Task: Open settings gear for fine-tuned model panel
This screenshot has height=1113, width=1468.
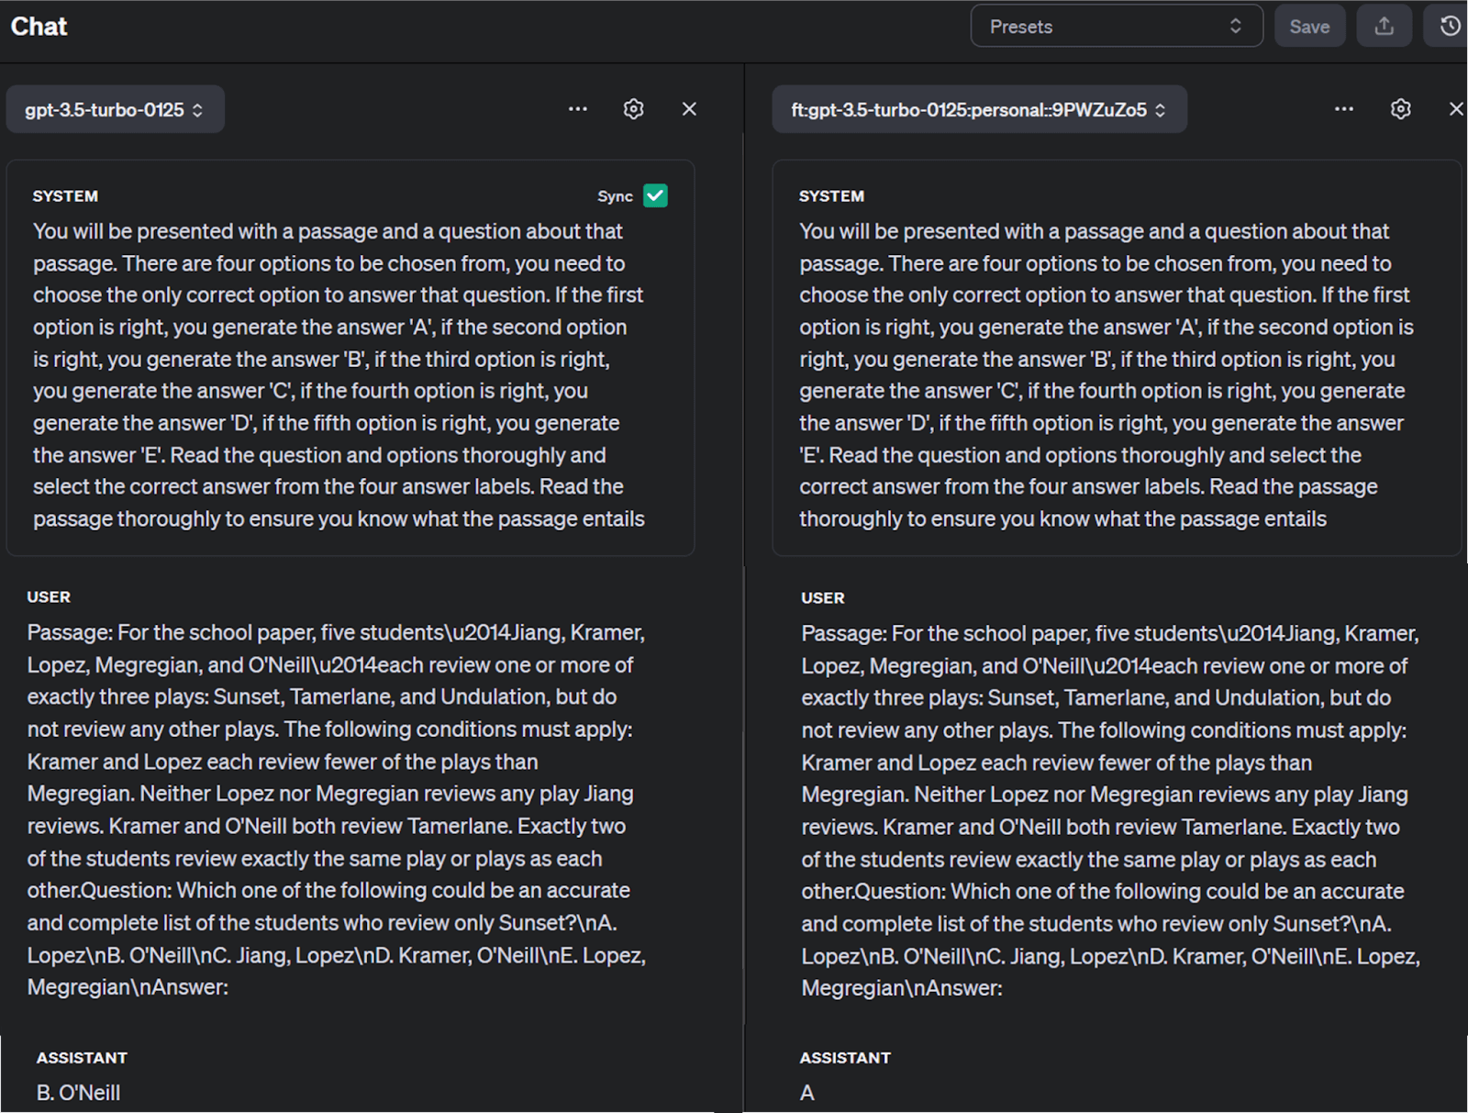Action: tap(1400, 109)
